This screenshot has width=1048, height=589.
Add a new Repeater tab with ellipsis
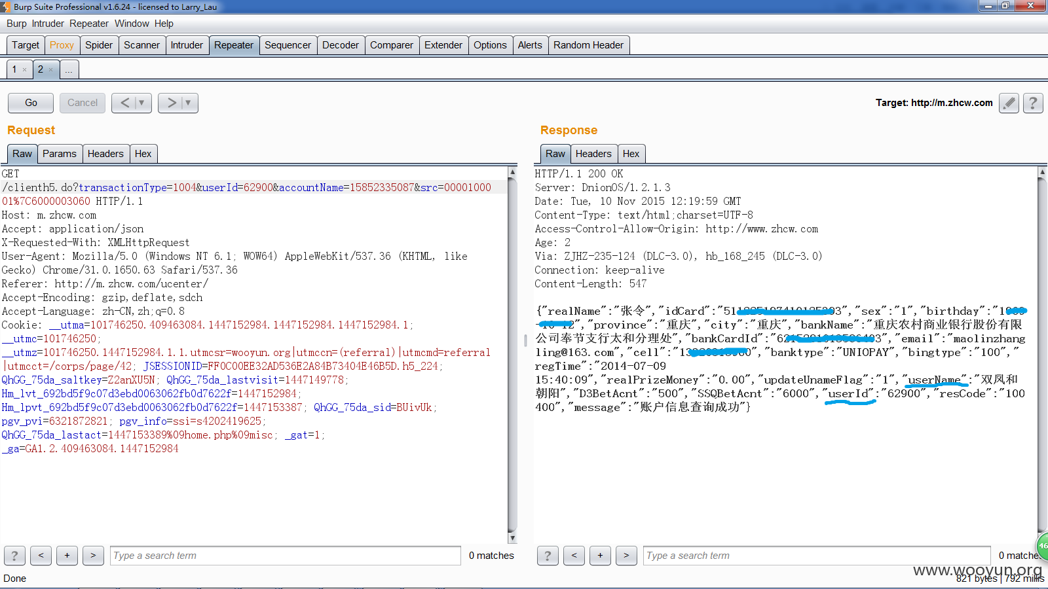coord(69,69)
